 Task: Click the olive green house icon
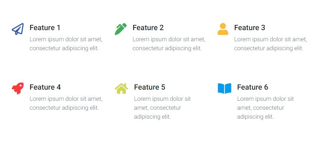[121, 89]
